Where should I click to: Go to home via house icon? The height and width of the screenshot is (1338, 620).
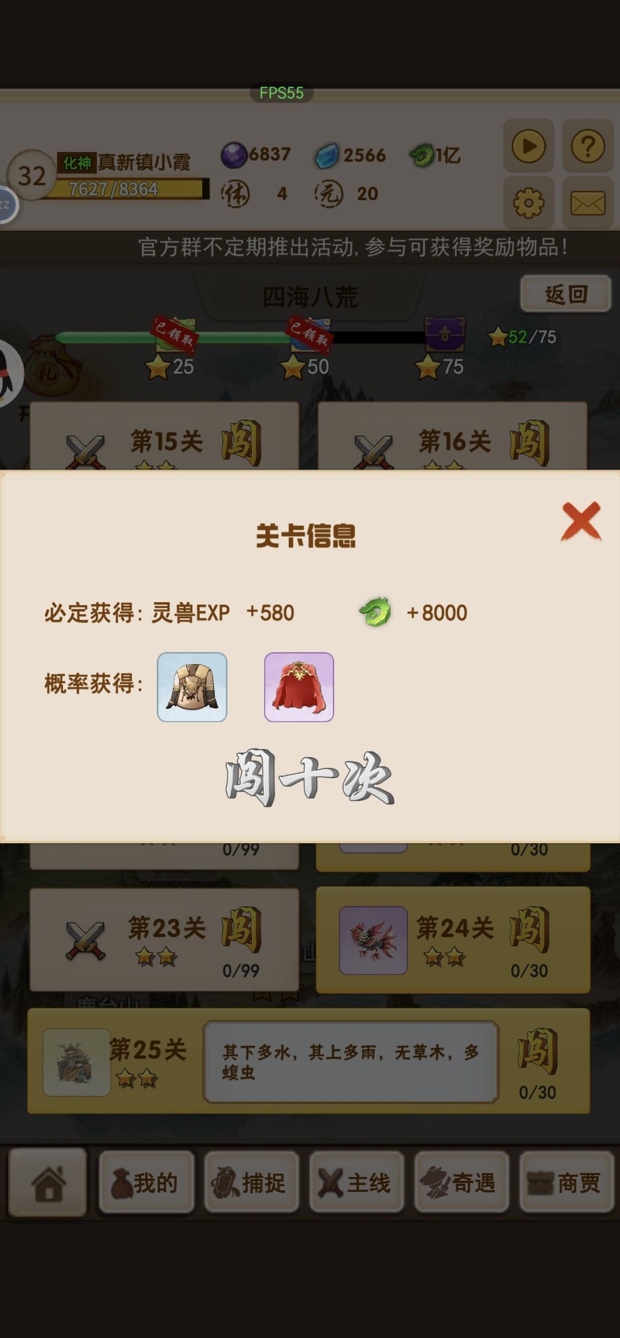pyautogui.click(x=48, y=1183)
